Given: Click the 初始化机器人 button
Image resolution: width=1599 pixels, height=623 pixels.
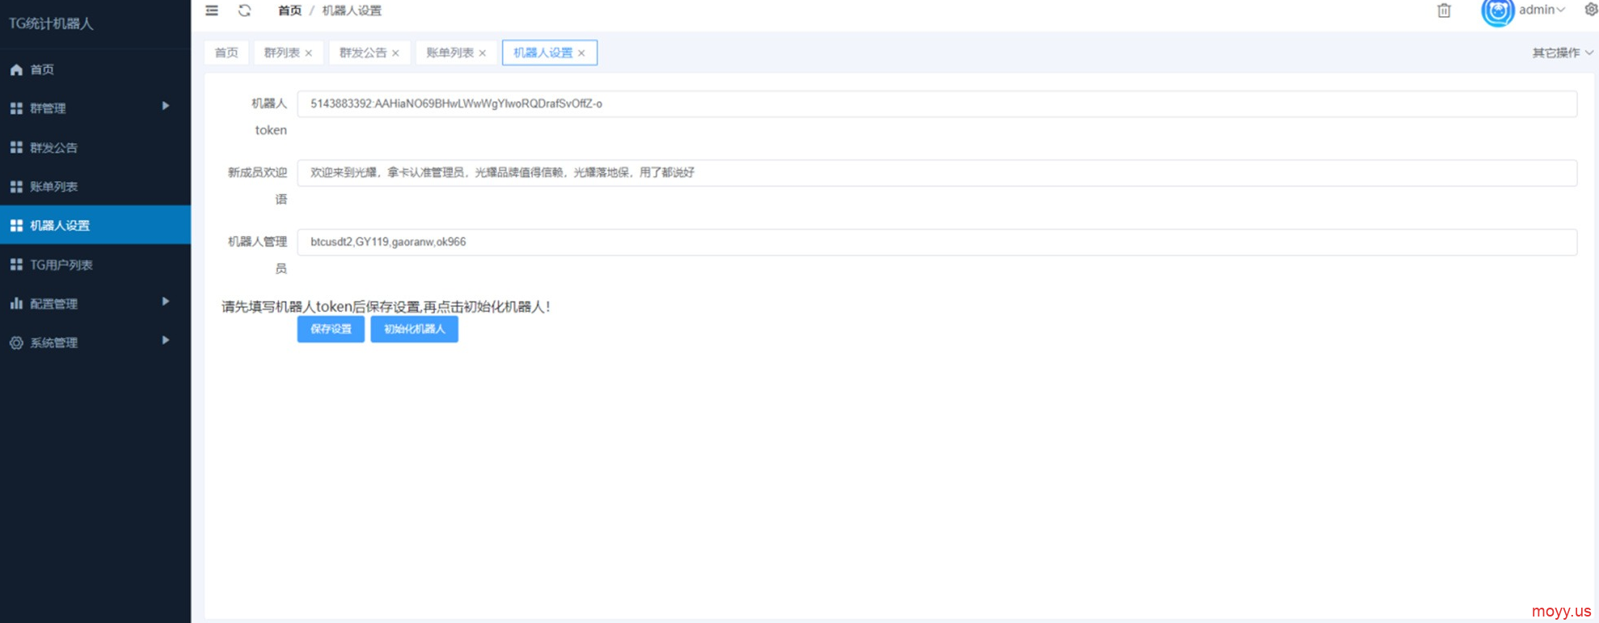Looking at the screenshot, I should [x=414, y=329].
